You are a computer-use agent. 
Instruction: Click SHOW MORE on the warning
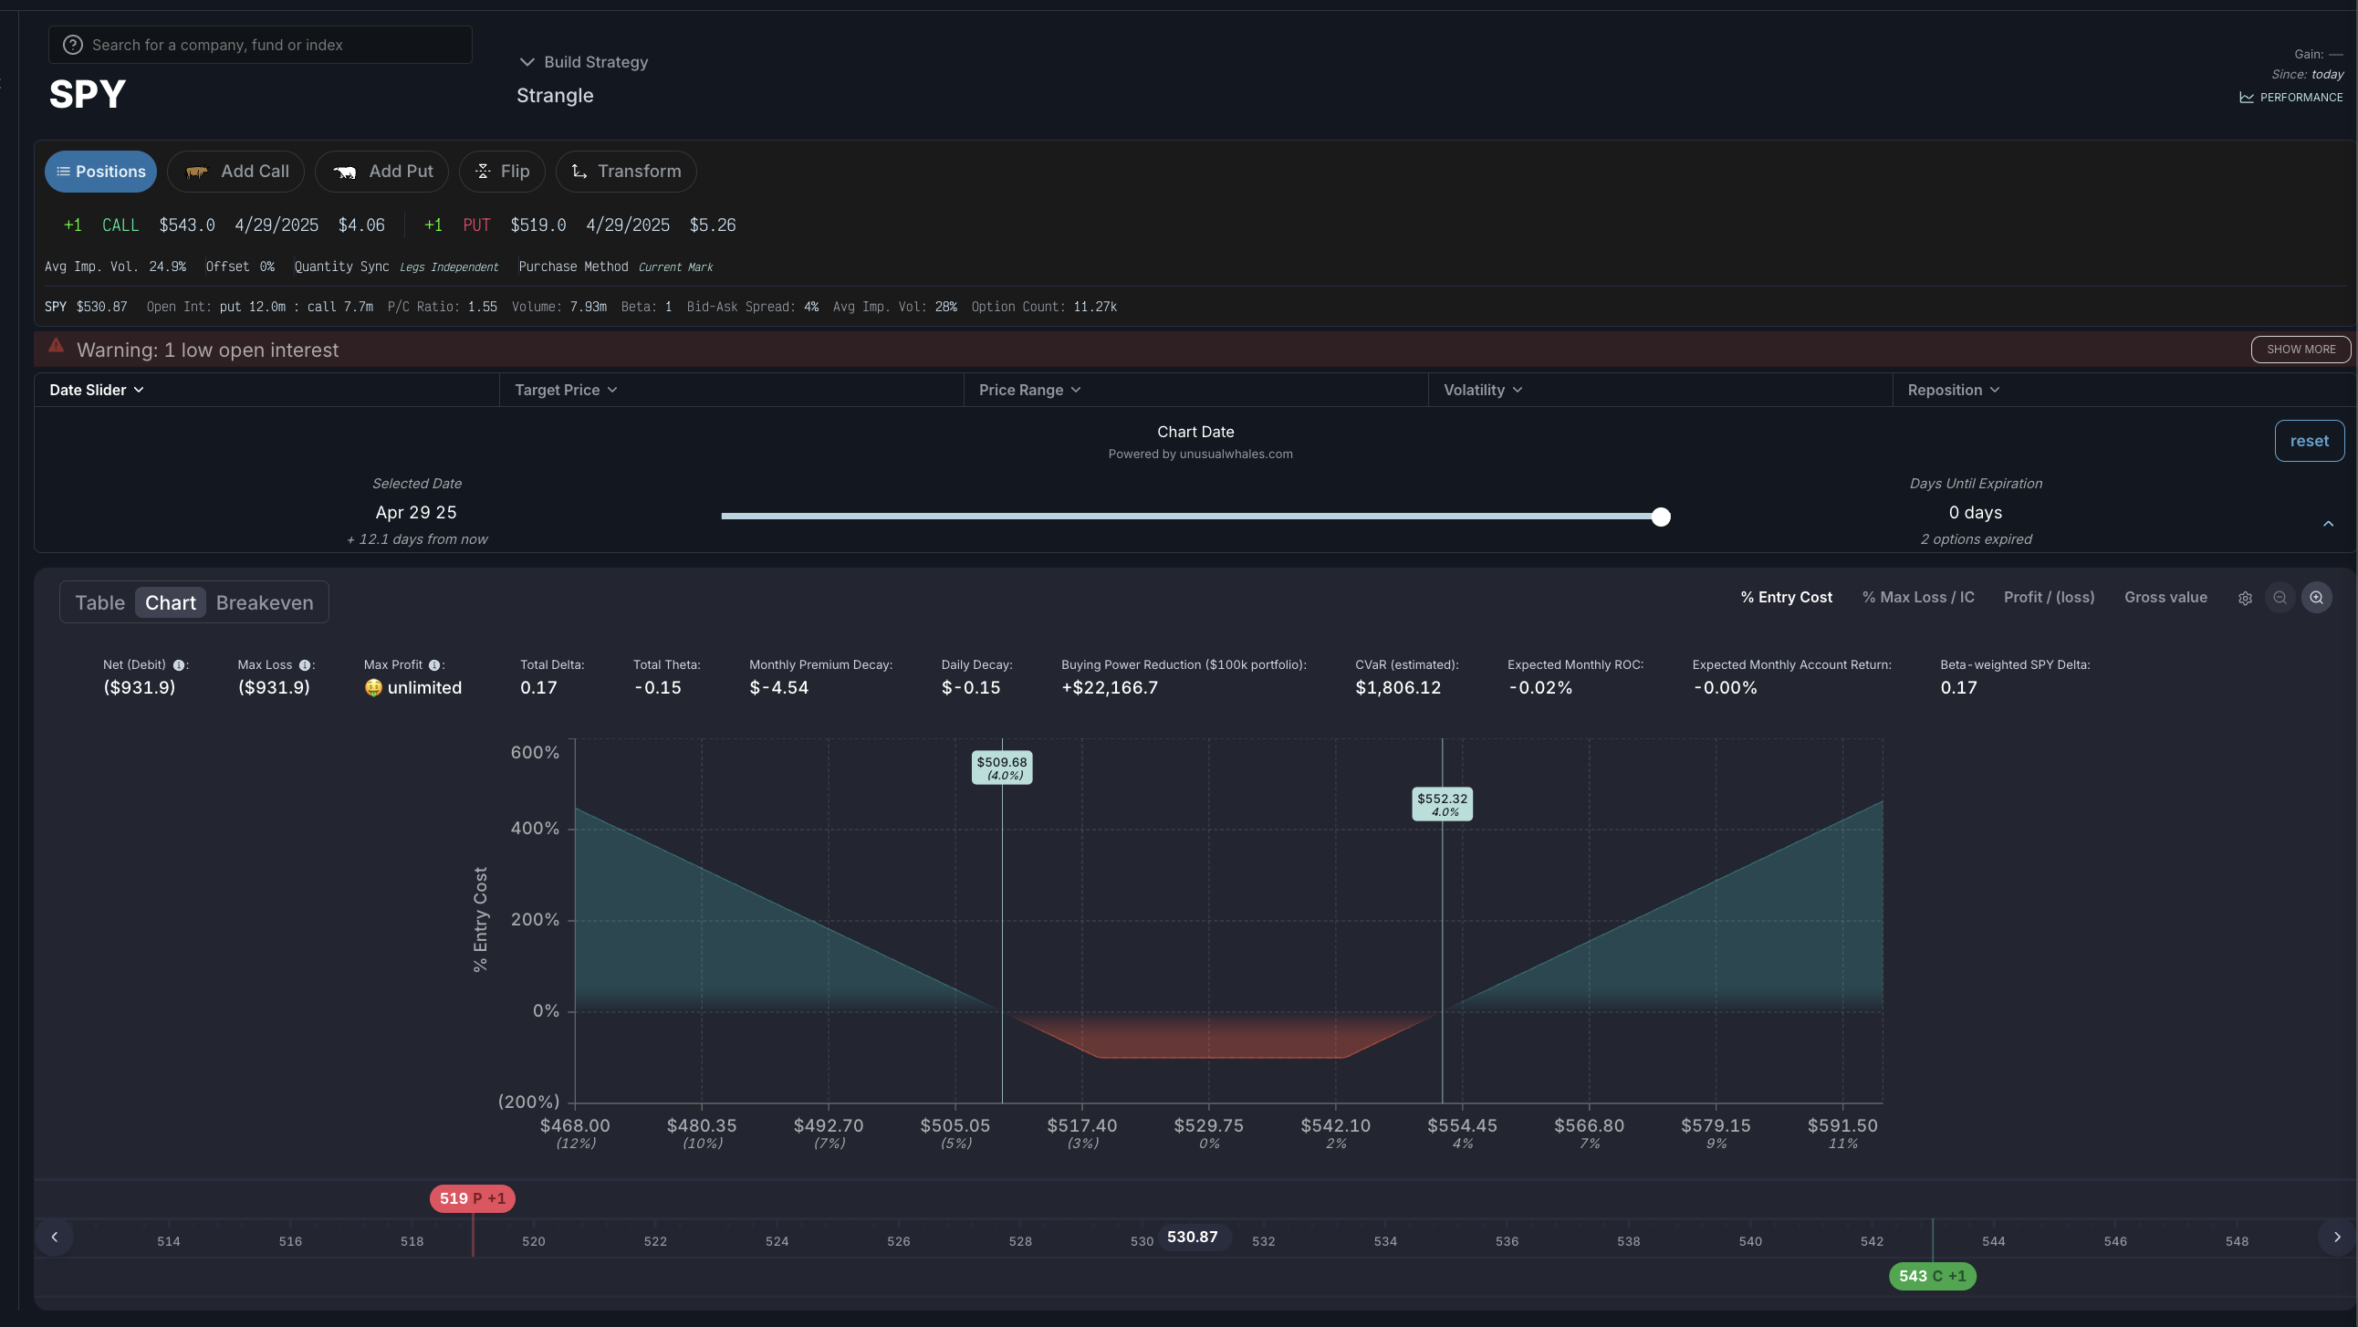[x=2301, y=349]
